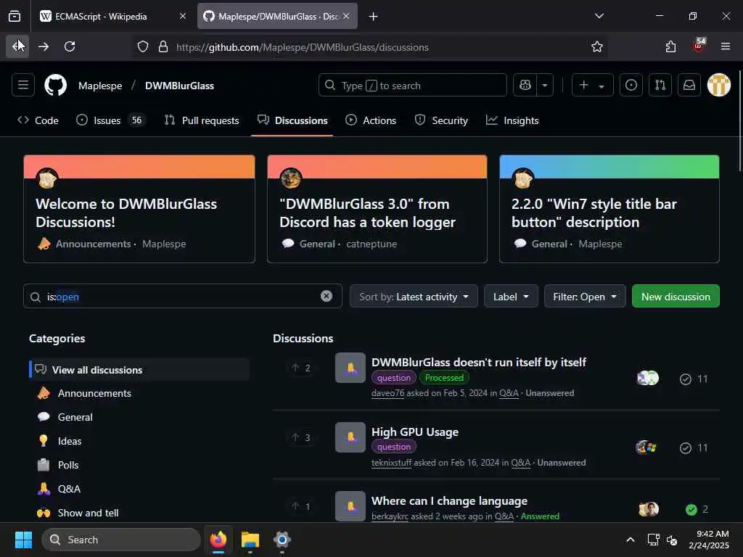Open the create new plus dropdown
This screenshot has width=743, height=557.
pos(592,86)
